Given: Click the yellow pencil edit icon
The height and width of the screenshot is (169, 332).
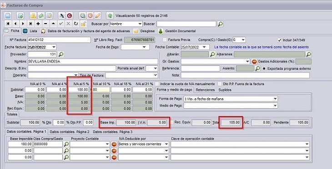Looking at the screenshot, I should tap(98, 15).
